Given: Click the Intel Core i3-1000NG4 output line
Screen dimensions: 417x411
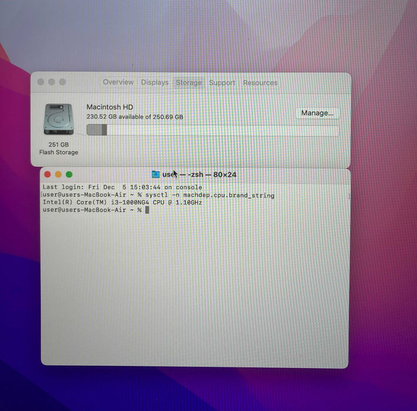Looking at the screenshot, I should [x=122, y=203].
